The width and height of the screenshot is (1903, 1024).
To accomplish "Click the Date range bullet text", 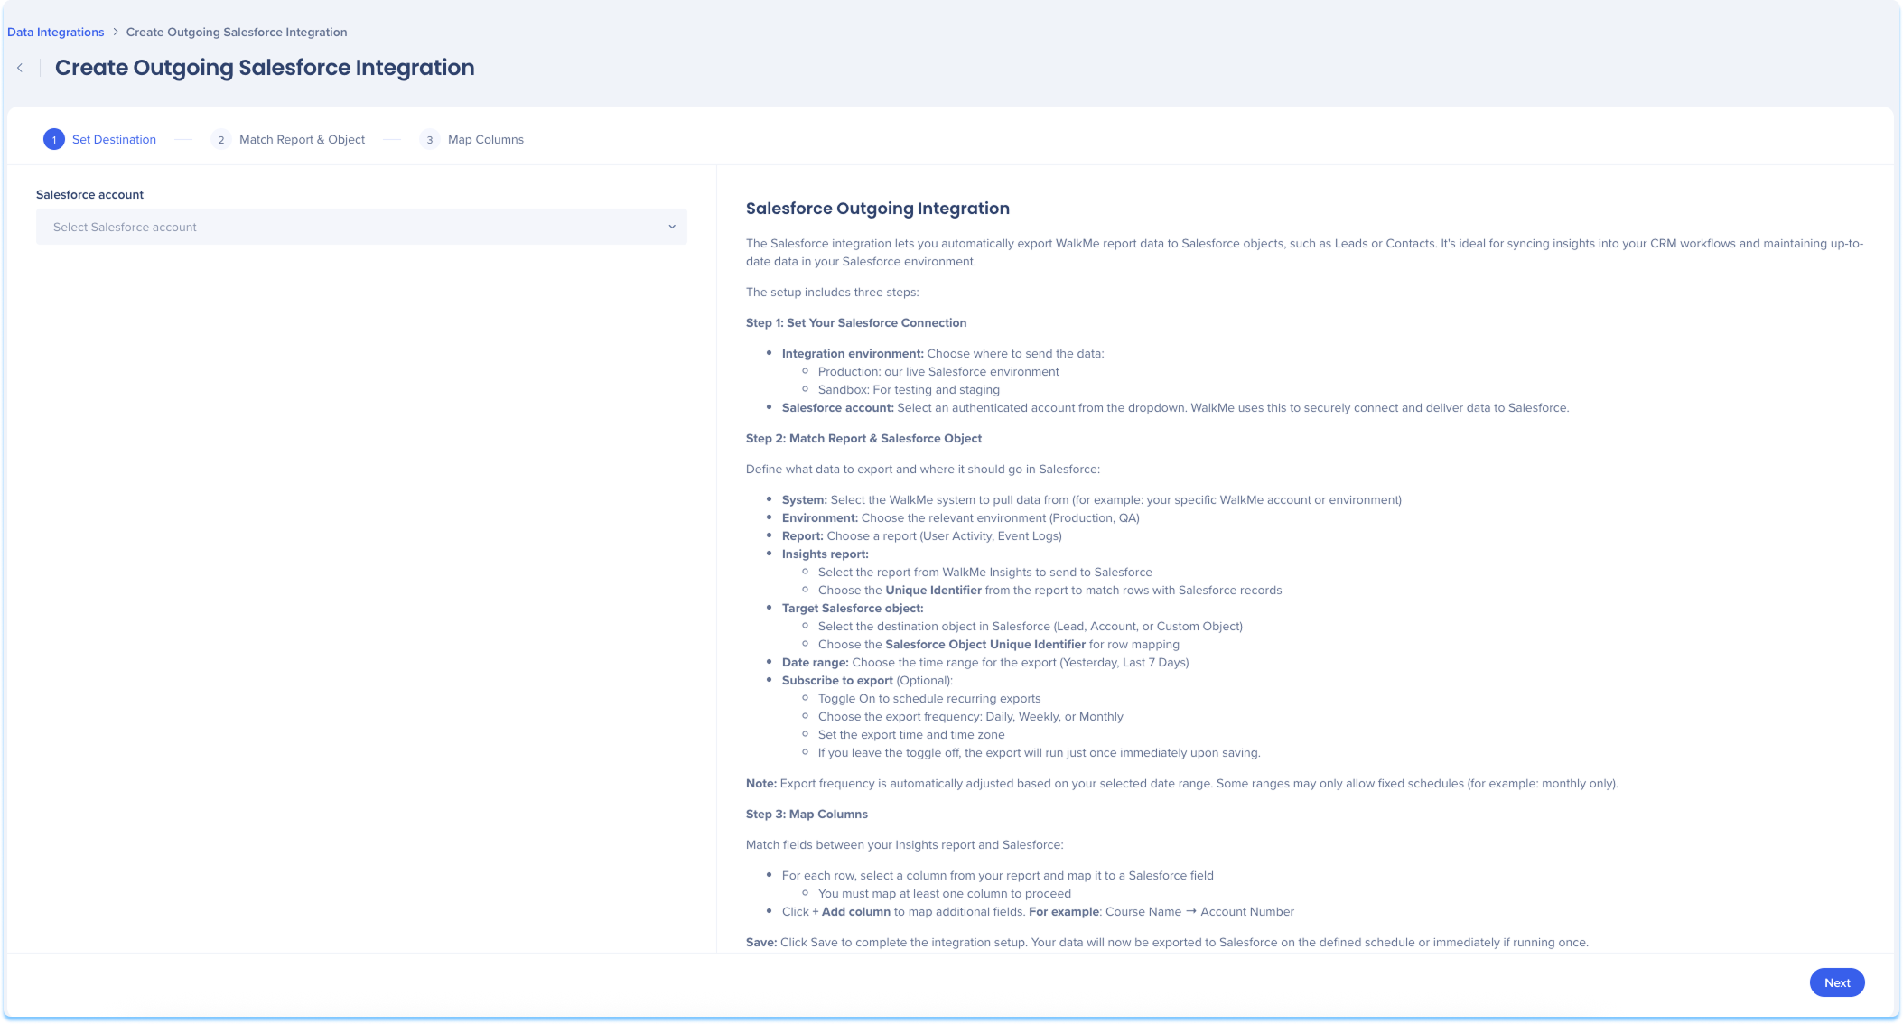I will (x=985, y=662).
